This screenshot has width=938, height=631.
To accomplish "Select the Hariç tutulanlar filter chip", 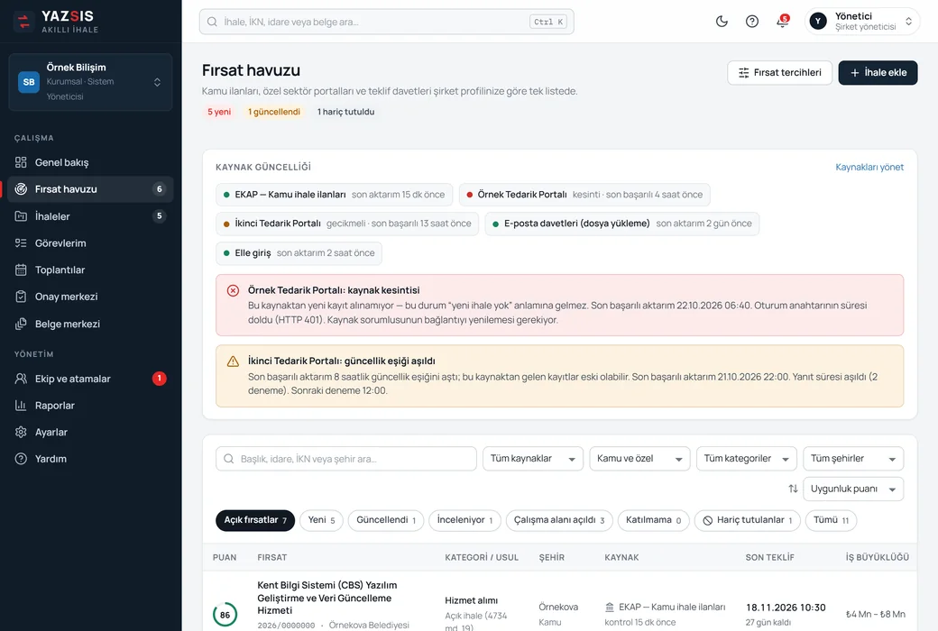I will pos(747,520).
